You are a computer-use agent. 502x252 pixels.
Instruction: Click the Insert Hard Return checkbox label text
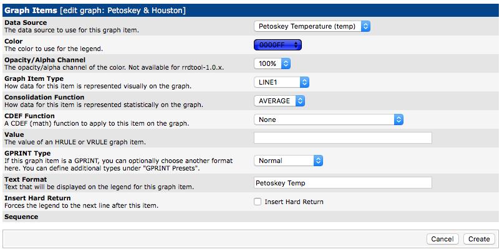pyautogui.click(x=294, y=202)
